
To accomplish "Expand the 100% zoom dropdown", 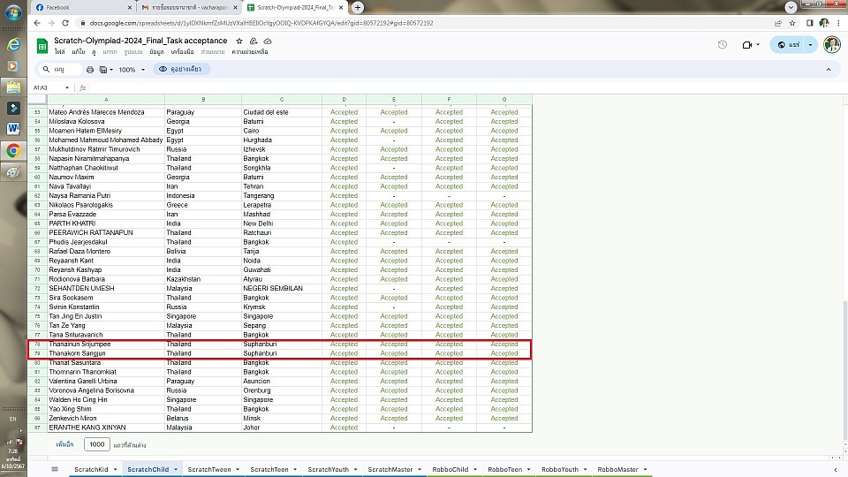I will [x=141, y=69].
